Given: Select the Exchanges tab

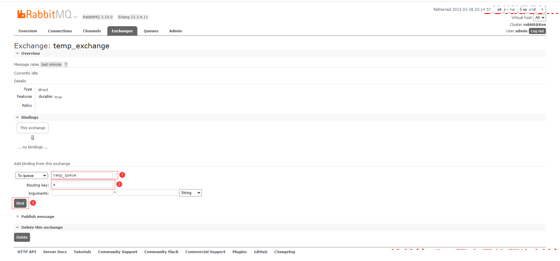Looking at the screenshot, I should coord(122,31).
